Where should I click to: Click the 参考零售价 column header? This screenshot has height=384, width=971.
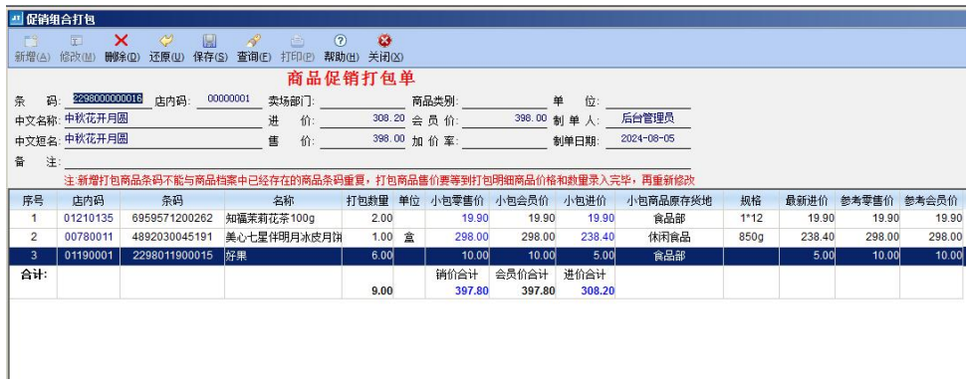867,200
